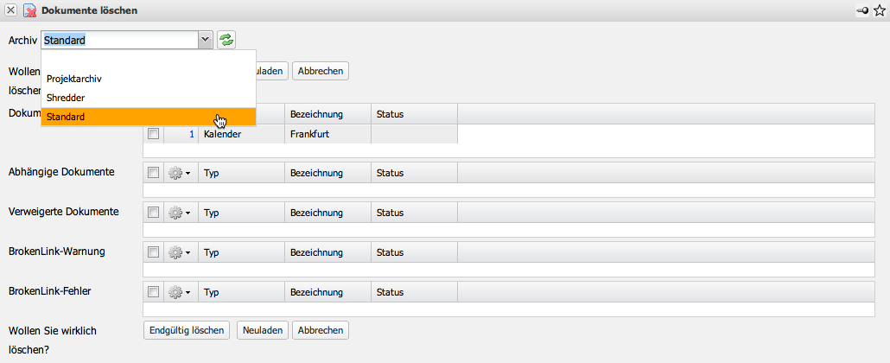Open gear menu for BrokenLink-Warnung
Viewport: 890px width, 363px height.
(x=179, y=252)
